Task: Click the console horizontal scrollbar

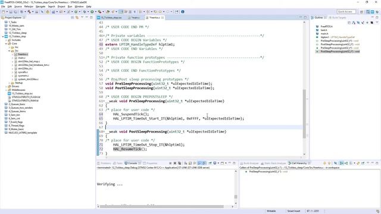Action: [x=161, y=206]
